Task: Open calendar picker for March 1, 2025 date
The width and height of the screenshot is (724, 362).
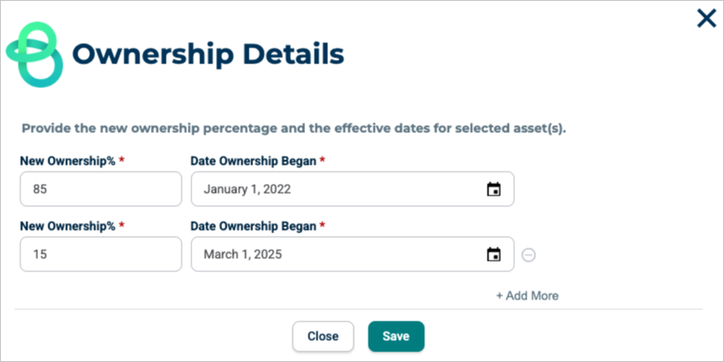Action: pyautogui.click(x=494, y=255)
